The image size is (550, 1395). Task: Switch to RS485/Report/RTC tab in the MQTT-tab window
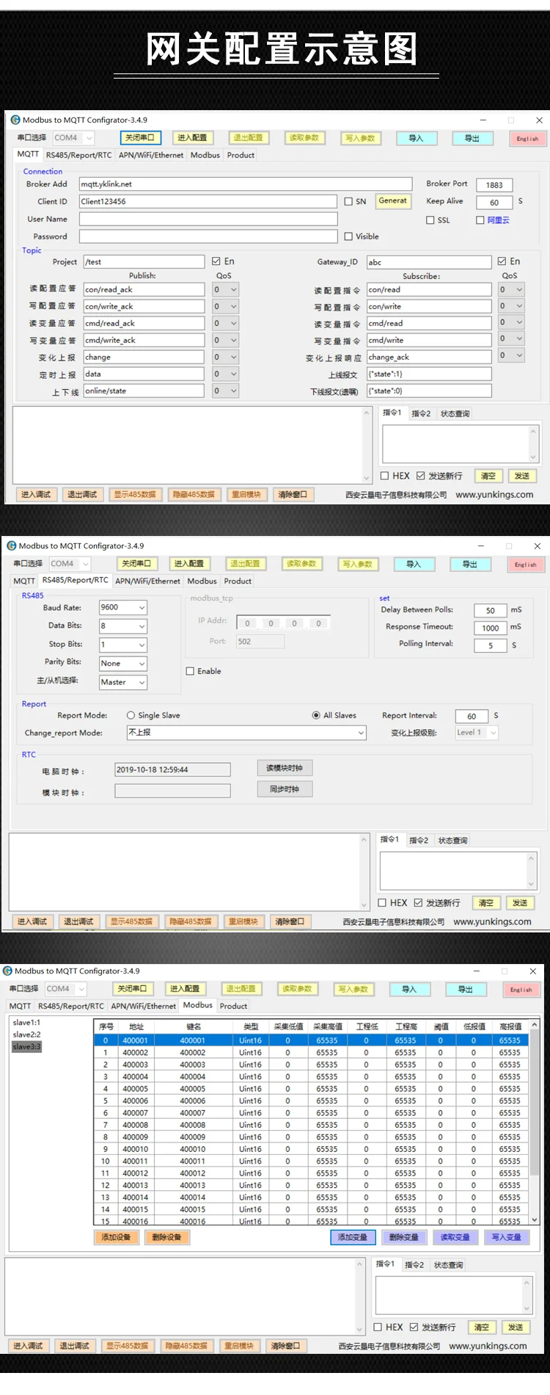pyautogui.click(x=79, y=155)
